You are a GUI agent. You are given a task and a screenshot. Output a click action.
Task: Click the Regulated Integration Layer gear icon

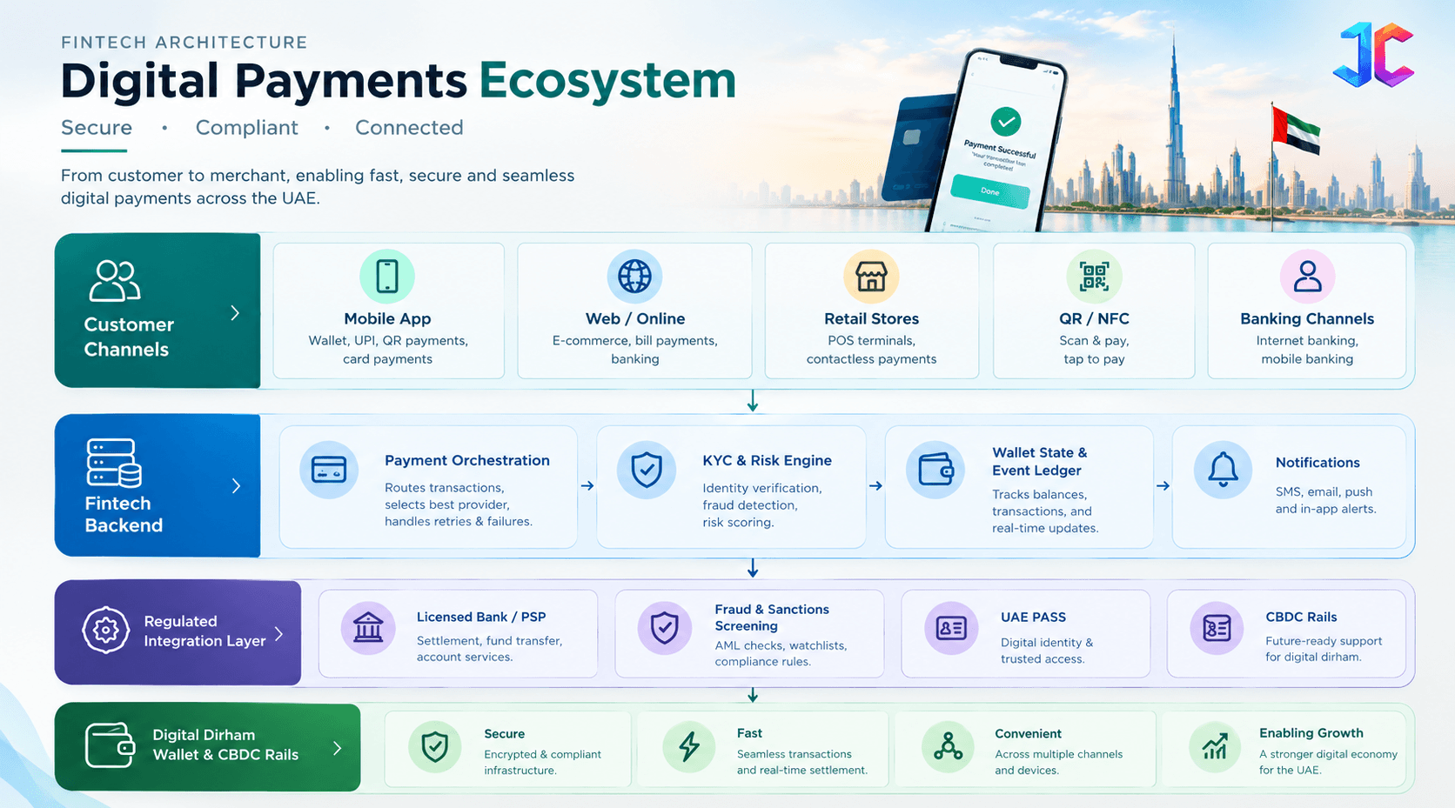[106, 630]
